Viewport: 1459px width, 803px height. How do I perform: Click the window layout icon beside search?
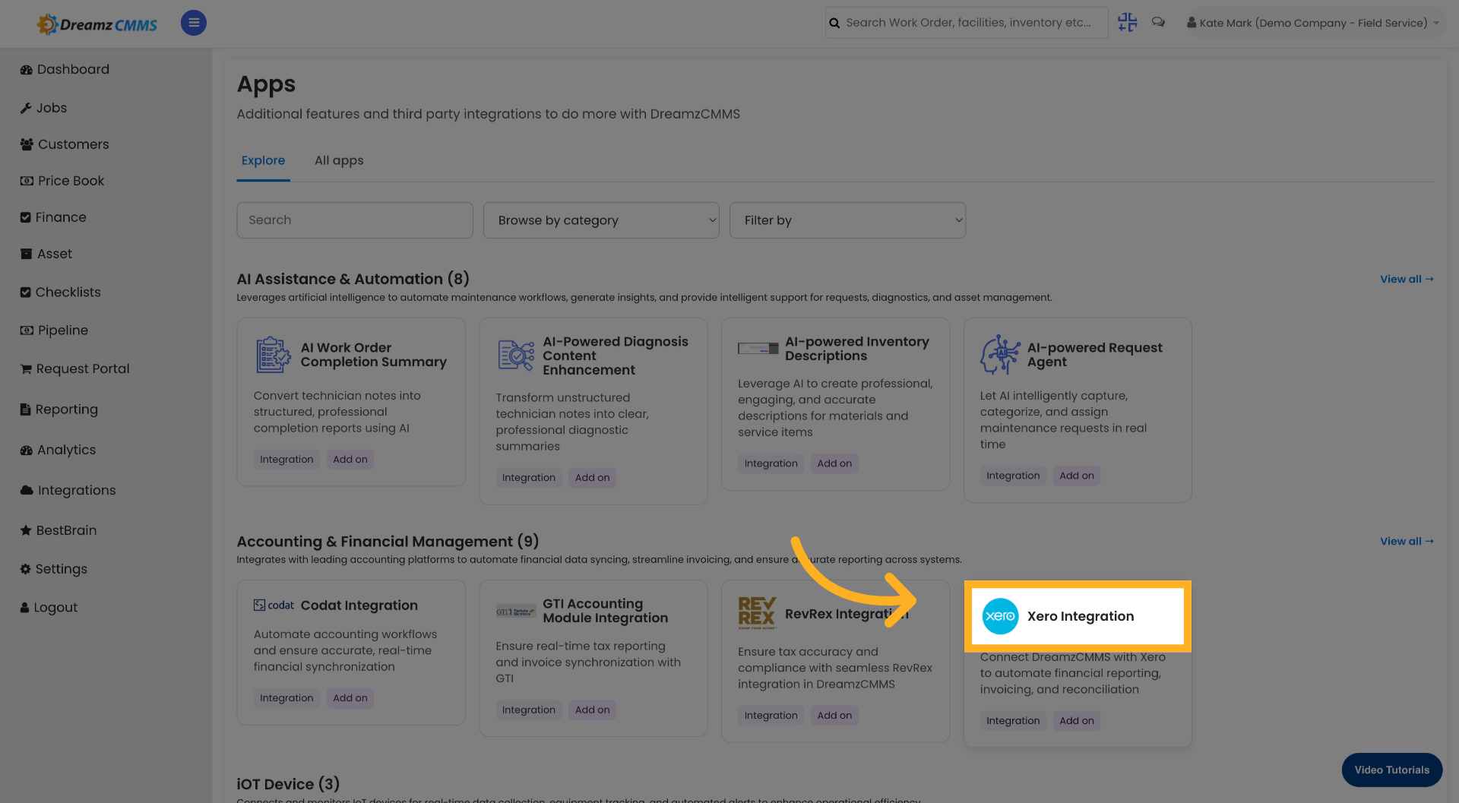(x=1127, y=23)
